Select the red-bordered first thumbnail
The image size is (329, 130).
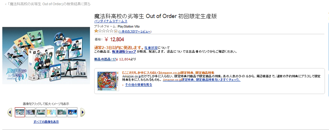coord(20,112)
